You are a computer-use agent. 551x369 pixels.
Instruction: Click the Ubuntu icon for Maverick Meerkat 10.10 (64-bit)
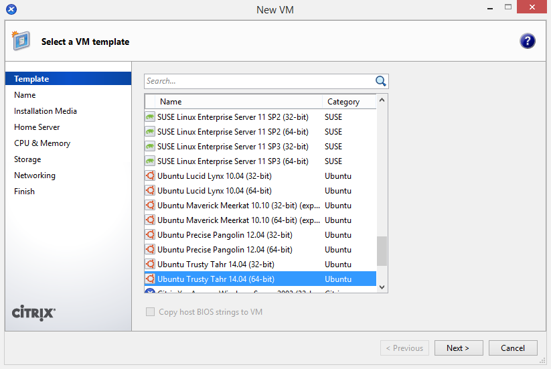coord(150,220)
